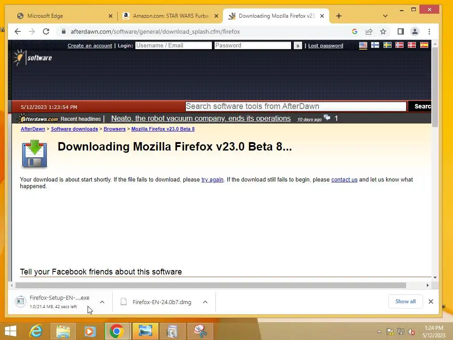This screenshot has height=340, width=453.
Task: Bookmark this page with the star icon
Action: click(383, 31)
